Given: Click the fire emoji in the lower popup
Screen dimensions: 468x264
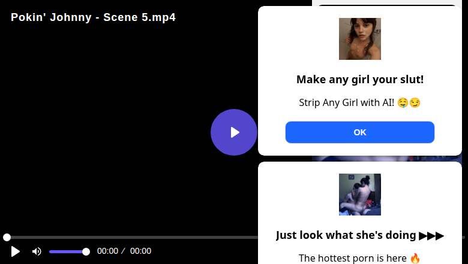Looking at the screenshot, I should 415,258.
